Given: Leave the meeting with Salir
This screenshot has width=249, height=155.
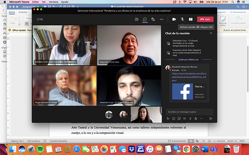Looking at the screenshot, I should click(x=205, y=19).
